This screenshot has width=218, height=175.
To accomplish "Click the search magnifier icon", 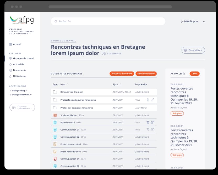I will coord(55,21).
